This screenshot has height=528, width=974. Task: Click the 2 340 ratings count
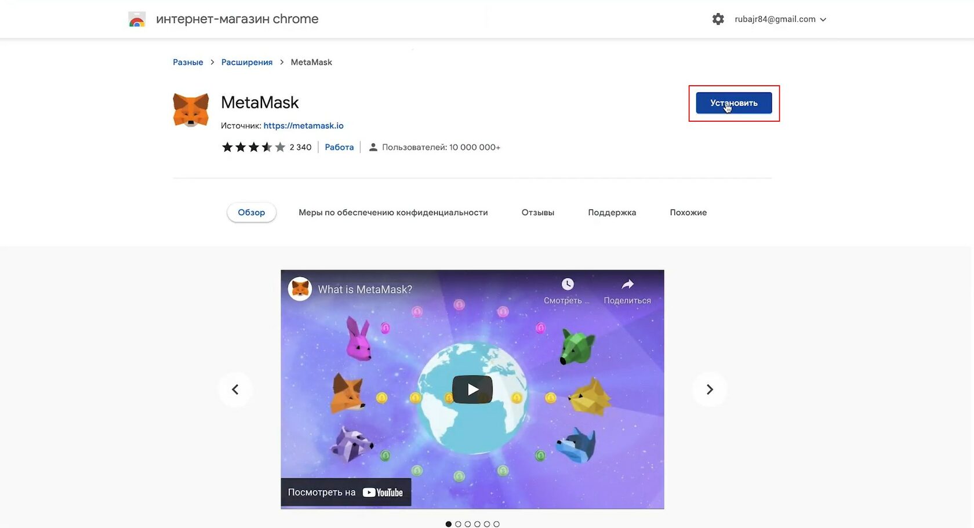tap(300, 147)
